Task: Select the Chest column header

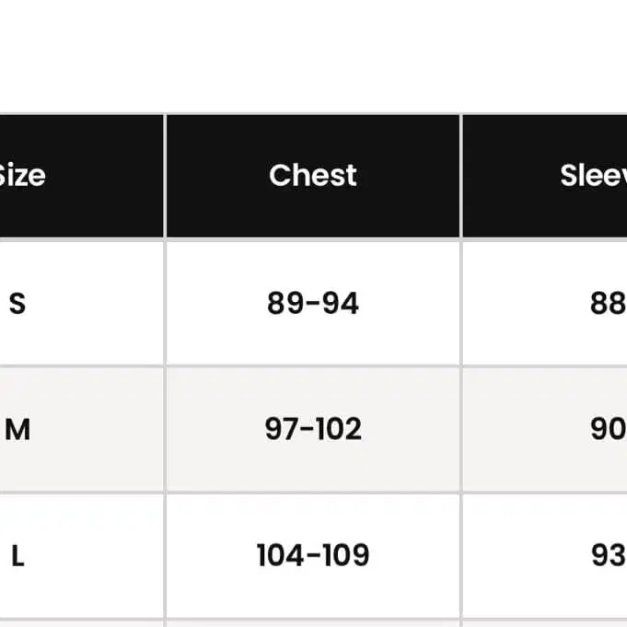Action: tap(313, 175)
